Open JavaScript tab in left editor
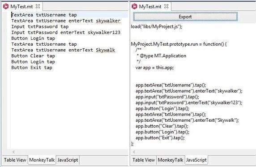 [x=68, y=160]
